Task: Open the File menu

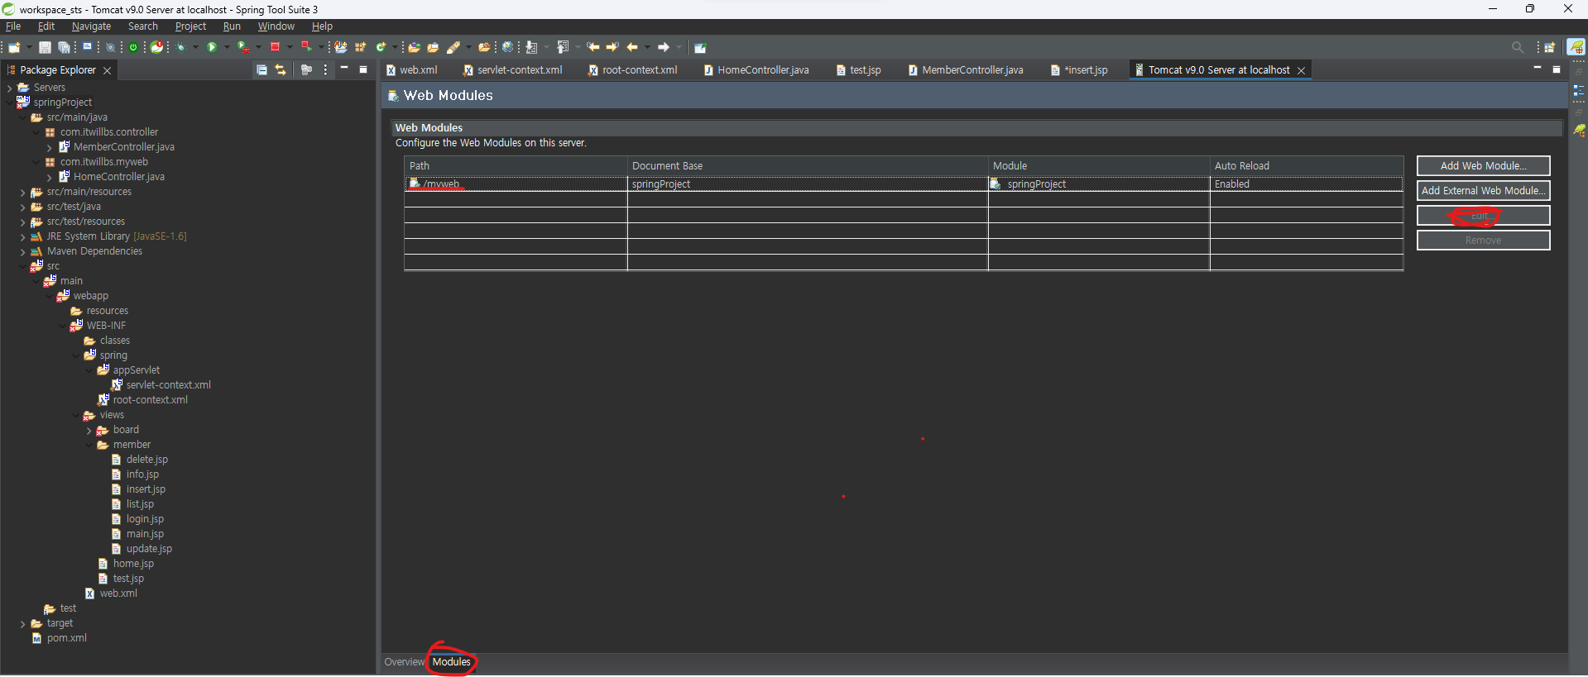Action: coord(13,26)
